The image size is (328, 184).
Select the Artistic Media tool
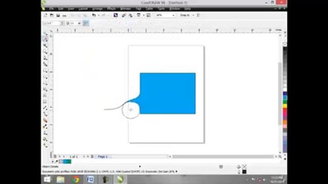pos(45,64)
